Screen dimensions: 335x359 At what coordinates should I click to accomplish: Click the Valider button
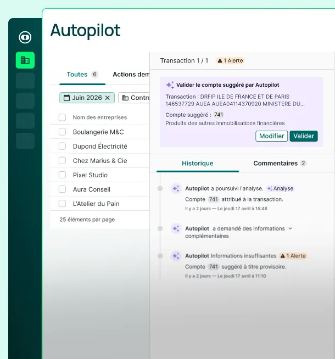(304, 136)
